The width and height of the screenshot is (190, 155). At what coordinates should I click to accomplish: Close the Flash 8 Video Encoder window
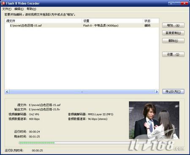185,3
